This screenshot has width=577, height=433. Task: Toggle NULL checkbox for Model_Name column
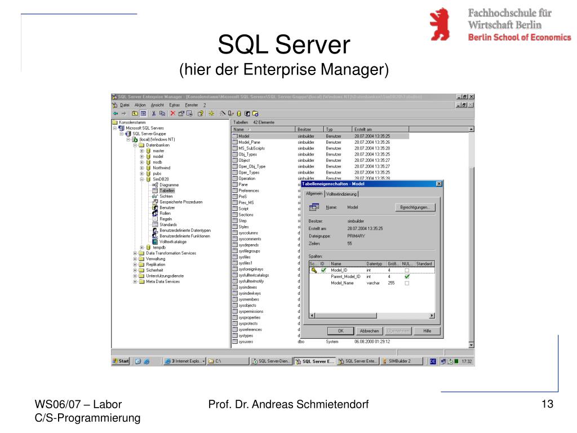point(407,283)
